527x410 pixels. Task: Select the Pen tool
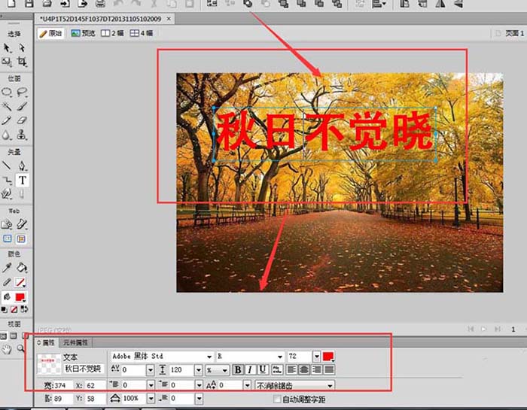click(23, 166)
